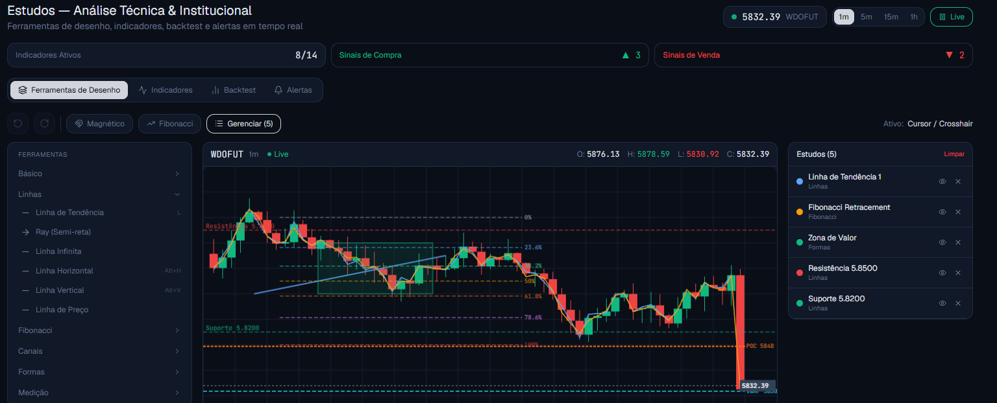Activate the Fibonacci quick tool

(169, 123)
